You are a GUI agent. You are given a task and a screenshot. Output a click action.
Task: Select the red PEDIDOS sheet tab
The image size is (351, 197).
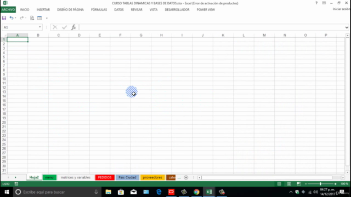[105, 177]
